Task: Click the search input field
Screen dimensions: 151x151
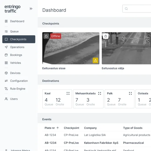Action: (x=138, y=9)
